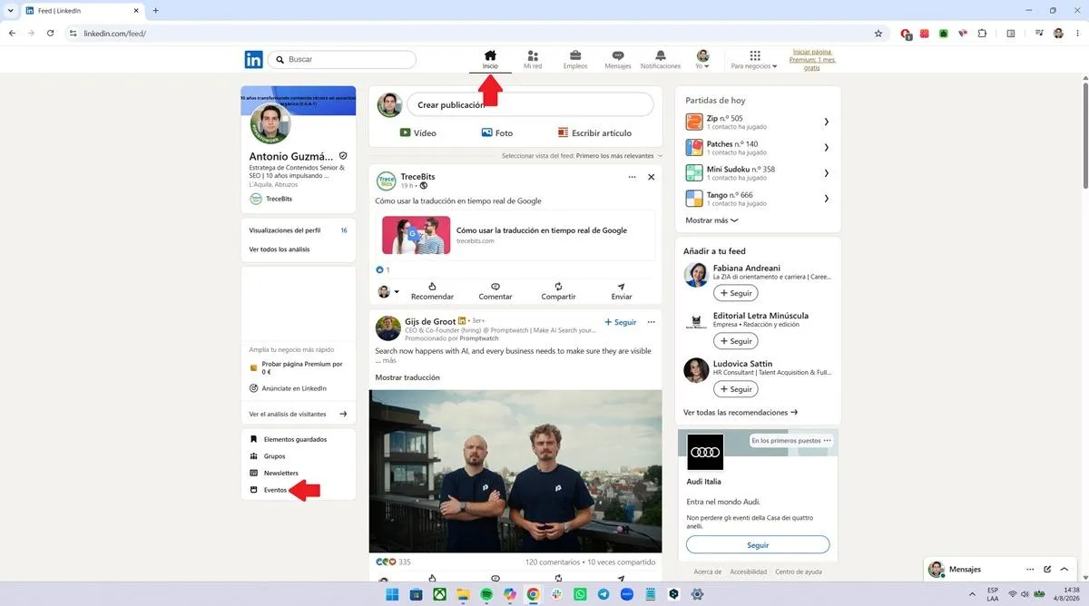Open a new browser tab
Viewport: 1089px width, 606px height.
pyautogui.click(x=155, y=10)
